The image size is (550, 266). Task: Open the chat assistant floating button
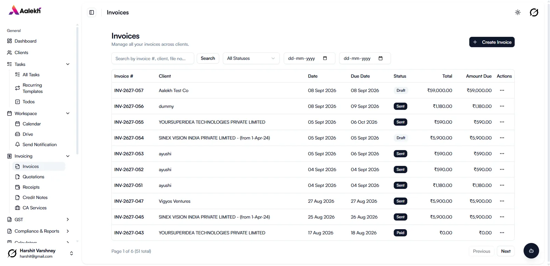(531, 251)
